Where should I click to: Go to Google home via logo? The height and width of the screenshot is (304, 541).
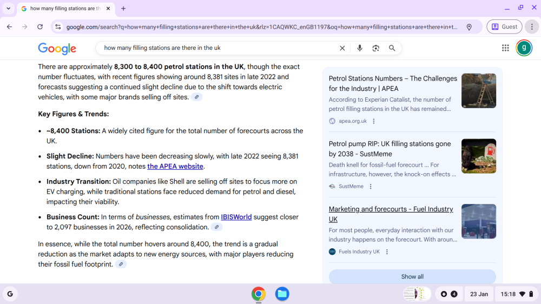coord(57,49)
